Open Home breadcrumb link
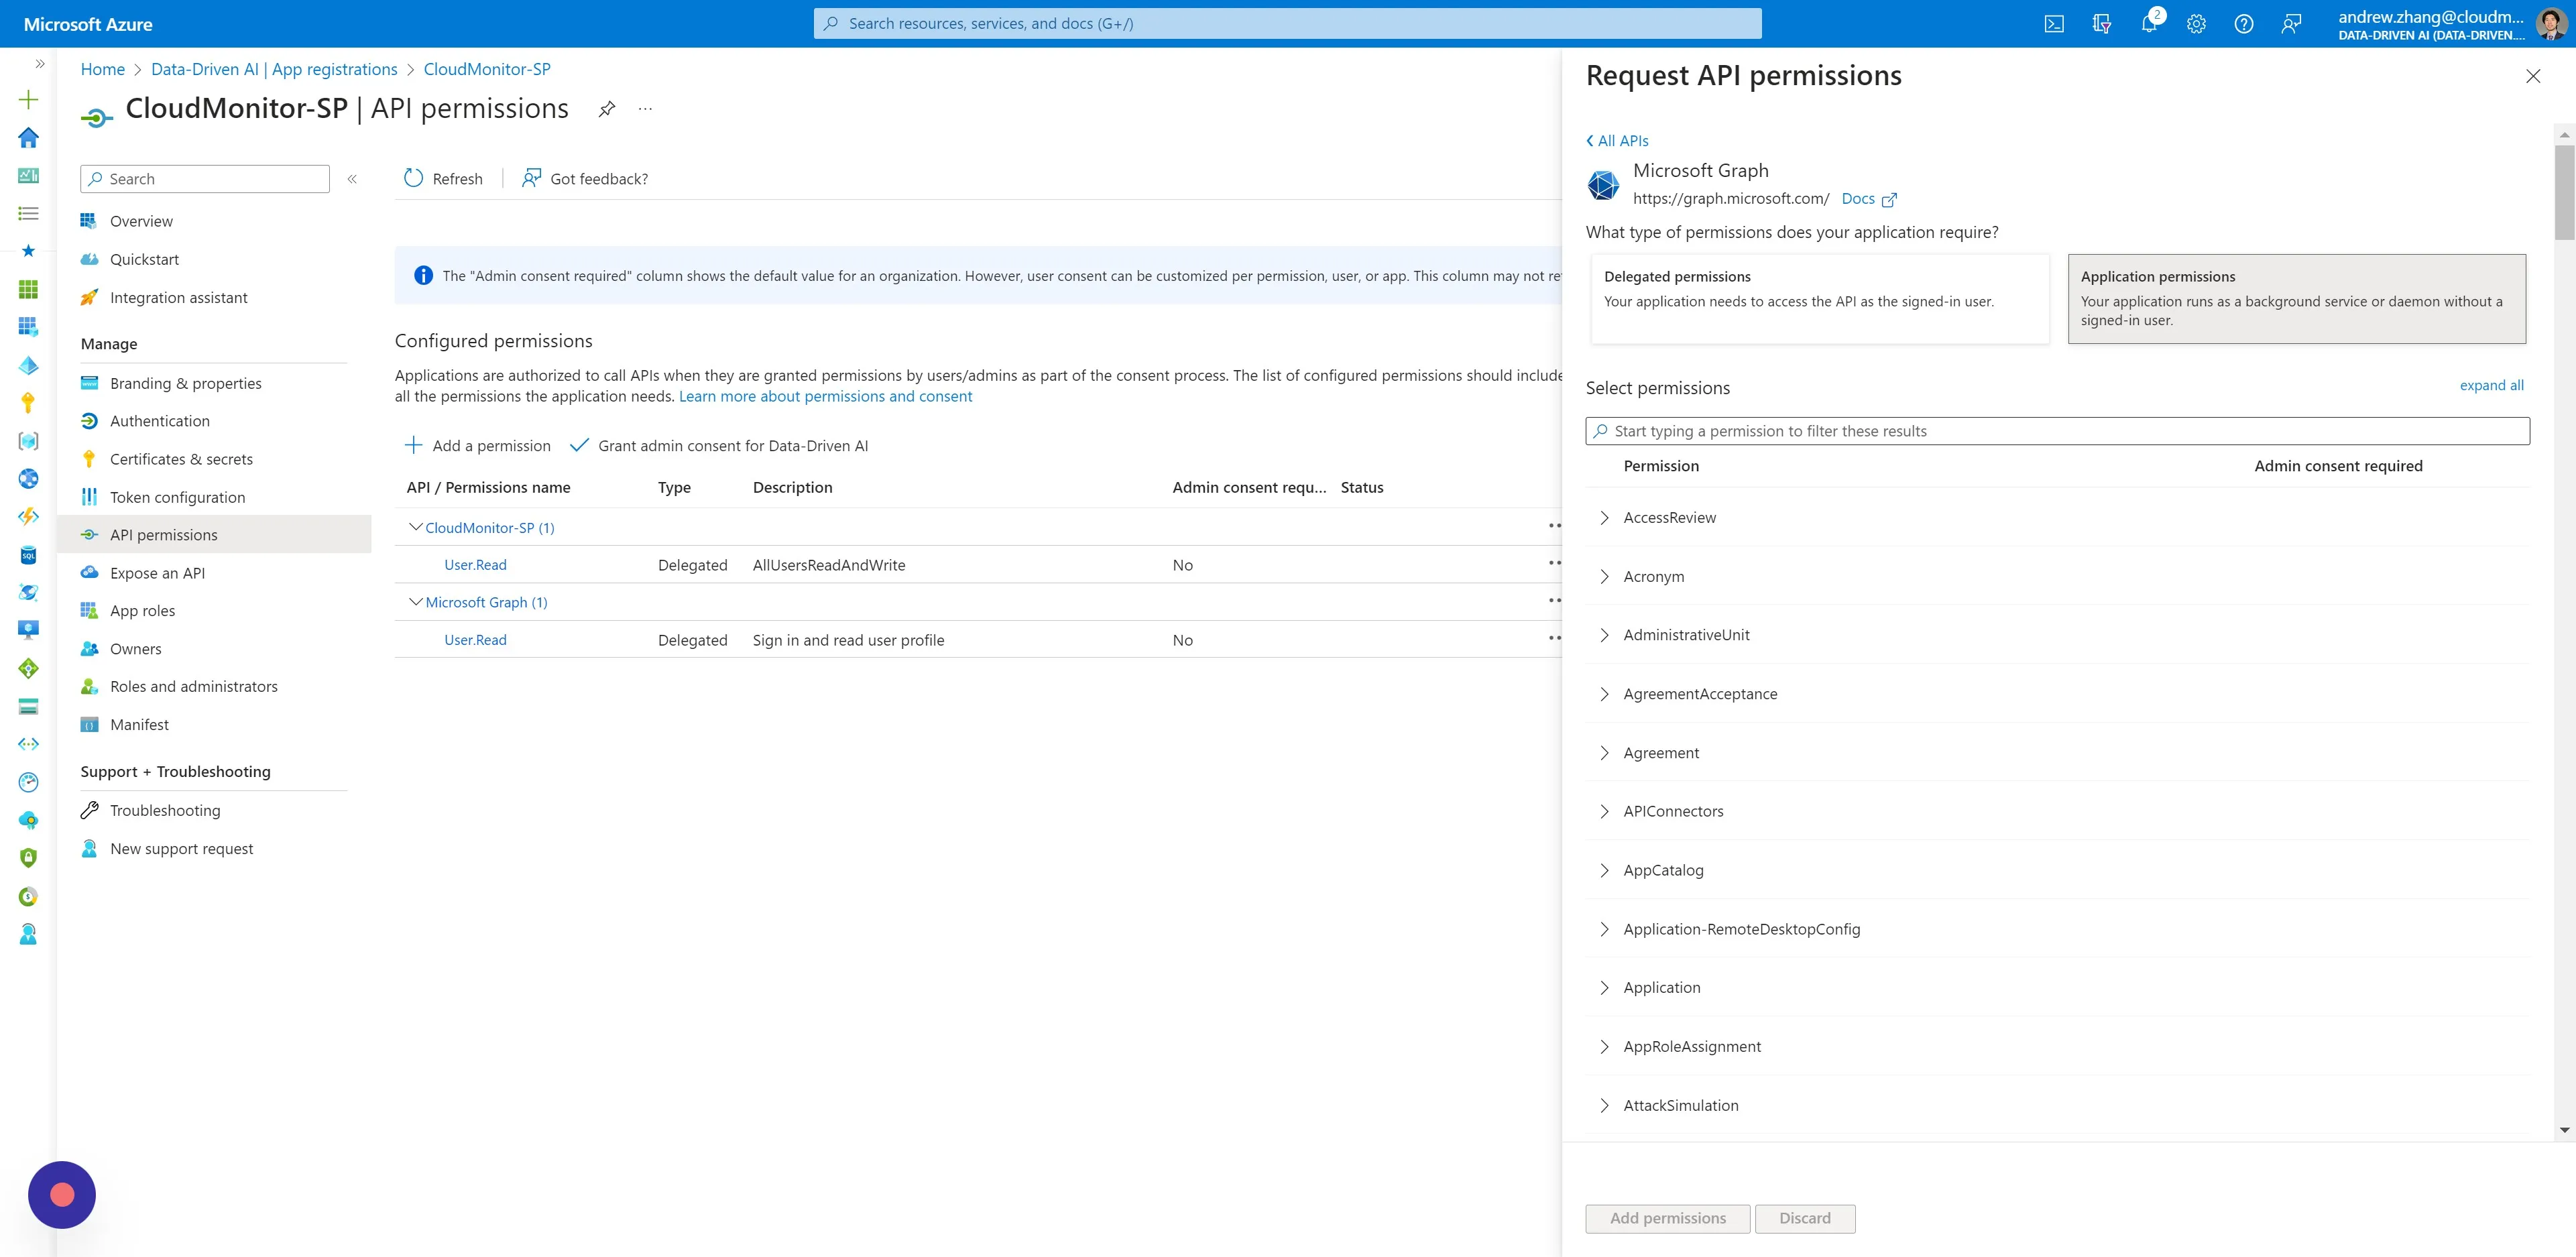This screenshot has width=2576, height=1257. point(103,69)
